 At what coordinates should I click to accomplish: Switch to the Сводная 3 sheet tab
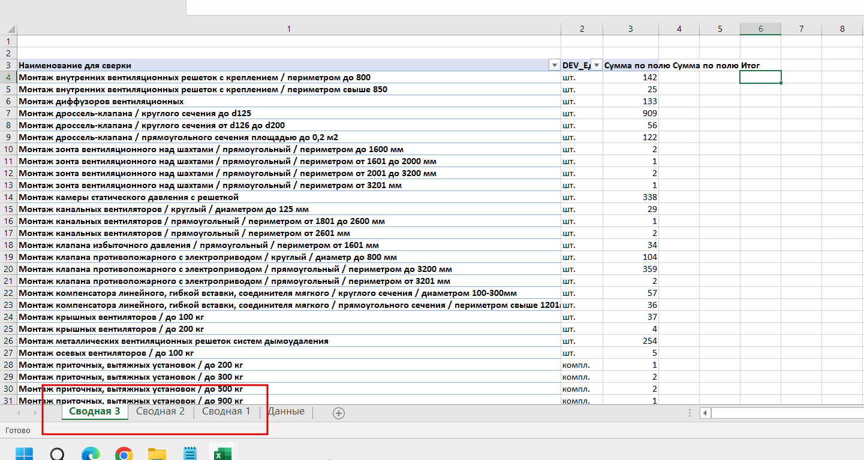click(x=95, y=411)
